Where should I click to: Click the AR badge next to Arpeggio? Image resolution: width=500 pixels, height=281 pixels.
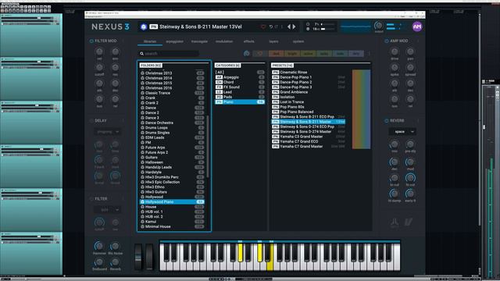click(x=219, y=77)
